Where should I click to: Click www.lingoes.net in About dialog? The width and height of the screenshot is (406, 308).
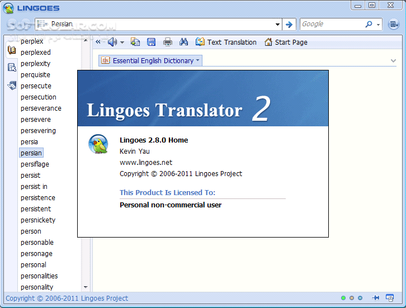pos(146,163)
